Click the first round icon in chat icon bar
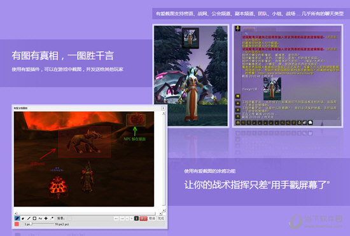This screenshot has width=350, height=236. click(238, 123)
